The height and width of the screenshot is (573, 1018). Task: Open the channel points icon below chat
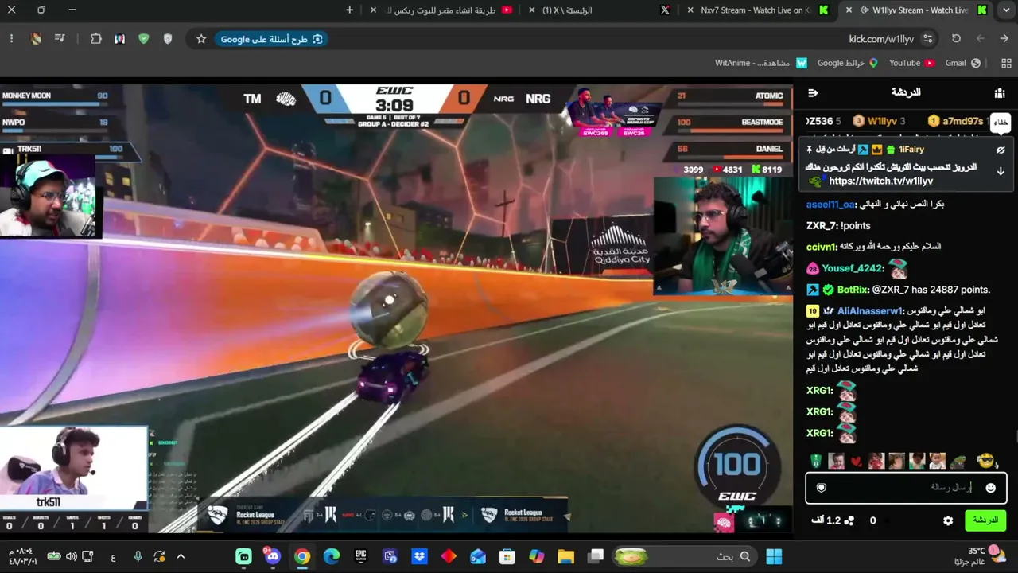(x=849, y=520)
